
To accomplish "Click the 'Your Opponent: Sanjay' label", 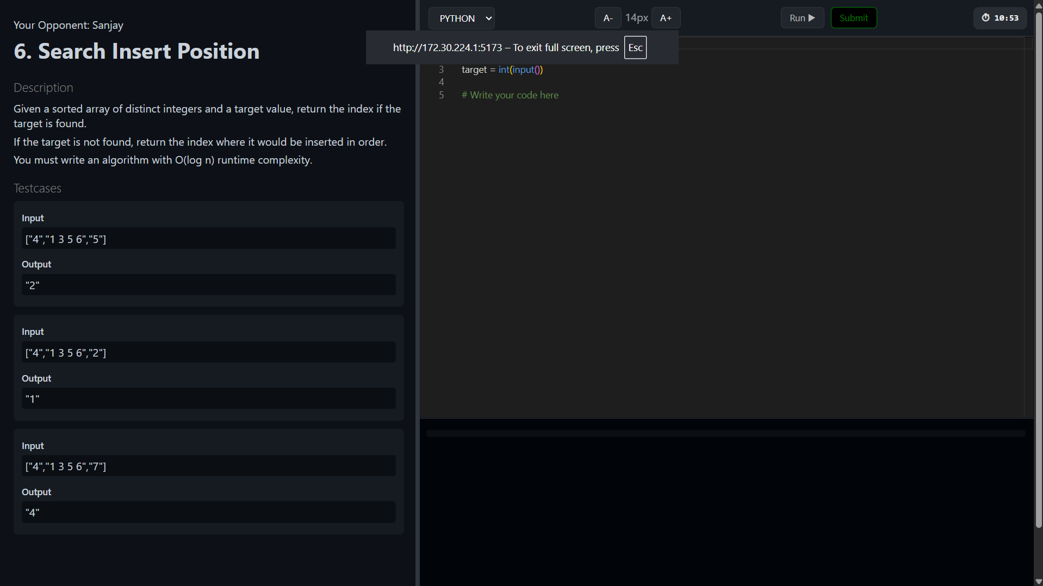I will point(69,25).
